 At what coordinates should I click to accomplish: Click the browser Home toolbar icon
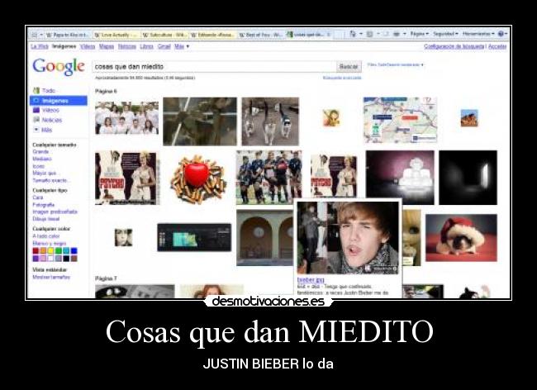pyautogui.click(x=353, y=34)
